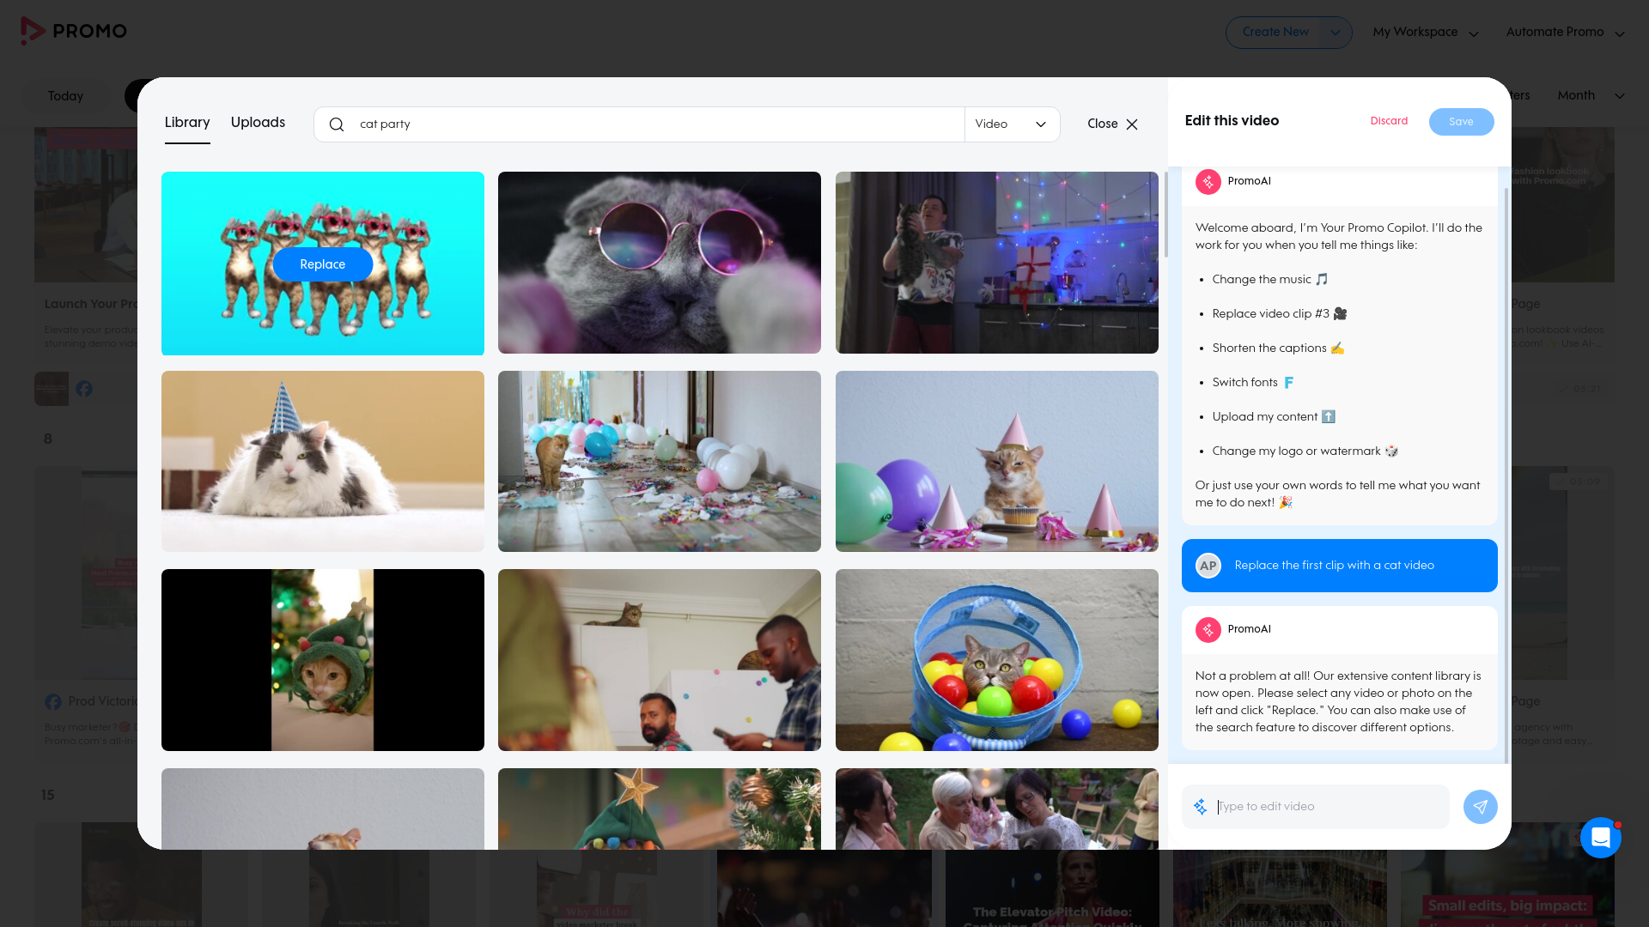Select the cat in ball pit basket clip
Viewport: 1649px width, 927px height.
(997, 660)
